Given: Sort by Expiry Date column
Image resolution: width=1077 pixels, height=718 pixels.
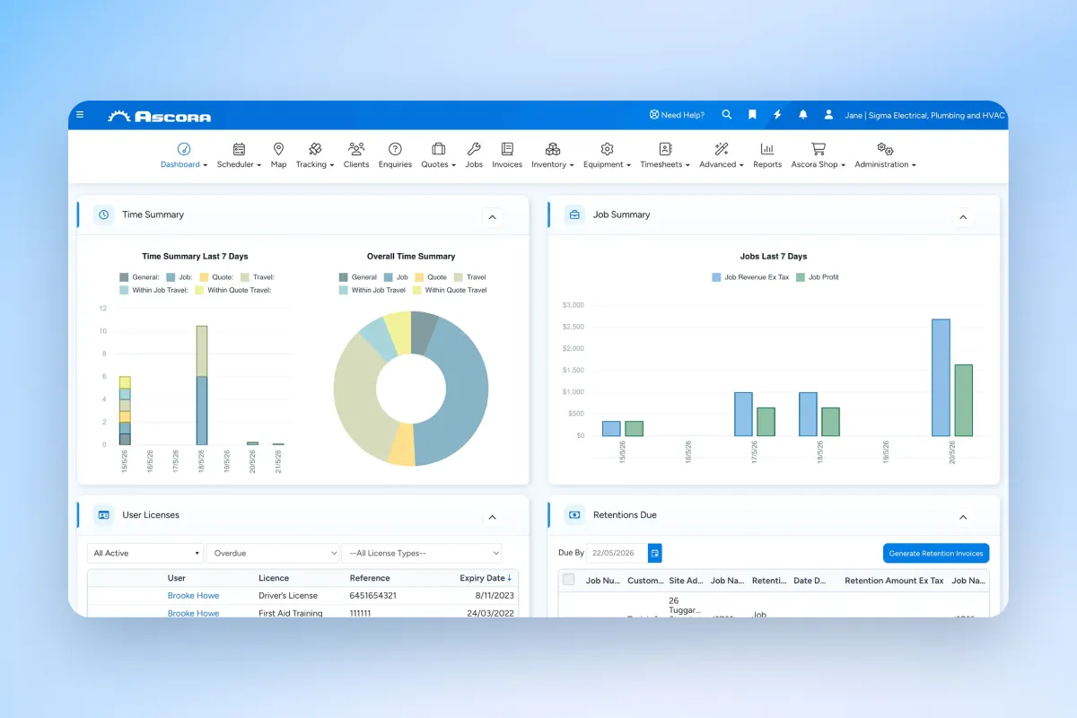Looking at the screenshot, I should [486, 578].
